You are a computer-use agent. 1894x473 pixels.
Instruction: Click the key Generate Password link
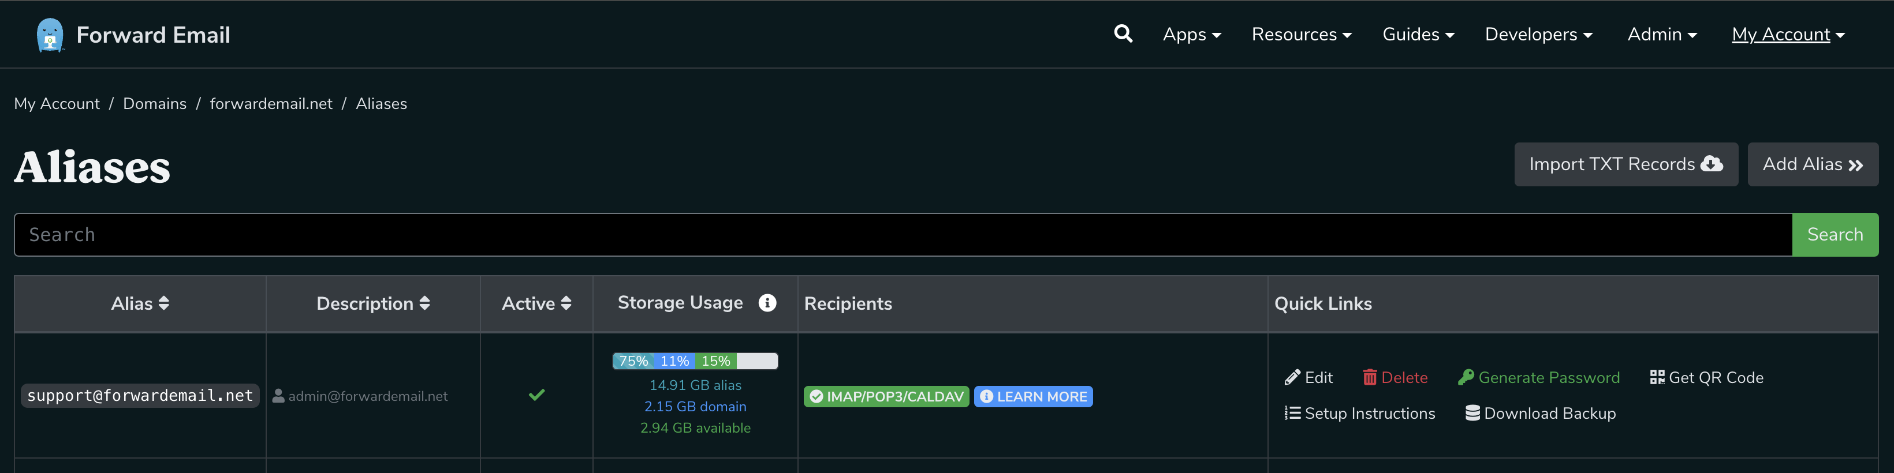coord(1538,377)
